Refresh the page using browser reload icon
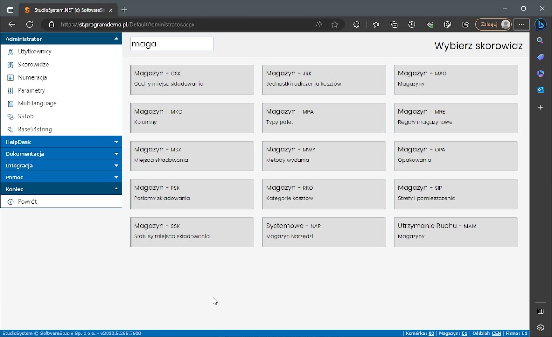The height and width of the screenshot is (337, 552). tap(30, 25)
